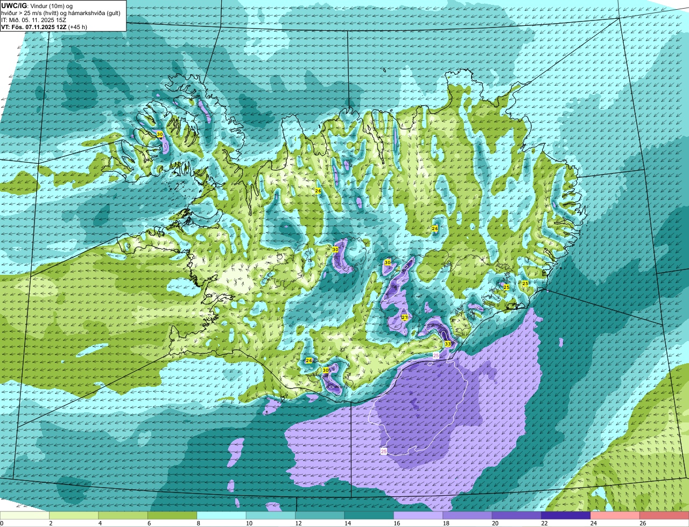Pick the 4–6 m/s green legend swatch
This screenshot has width=689, height=527.
point(123,516)
